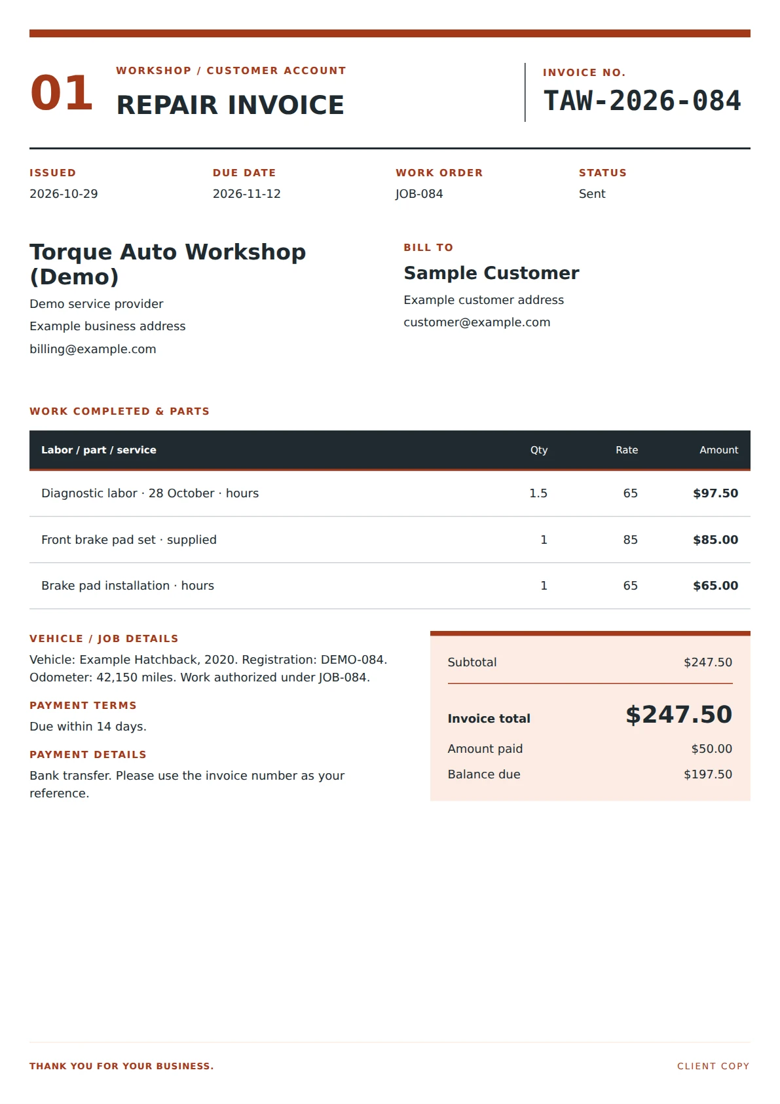
Task: Click the Example business address line
Action: (107, 326)
